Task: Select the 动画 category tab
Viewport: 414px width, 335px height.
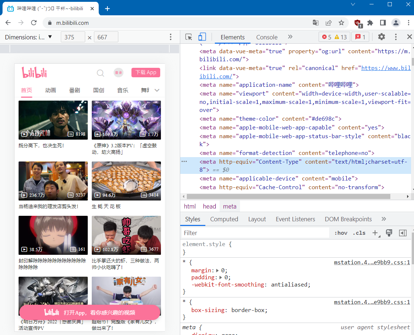Action: [x=50, y=90]
